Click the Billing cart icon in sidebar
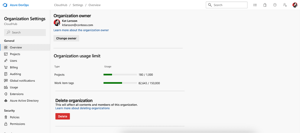300x133 pixels. pyautogui.click(x=6, y=67)
